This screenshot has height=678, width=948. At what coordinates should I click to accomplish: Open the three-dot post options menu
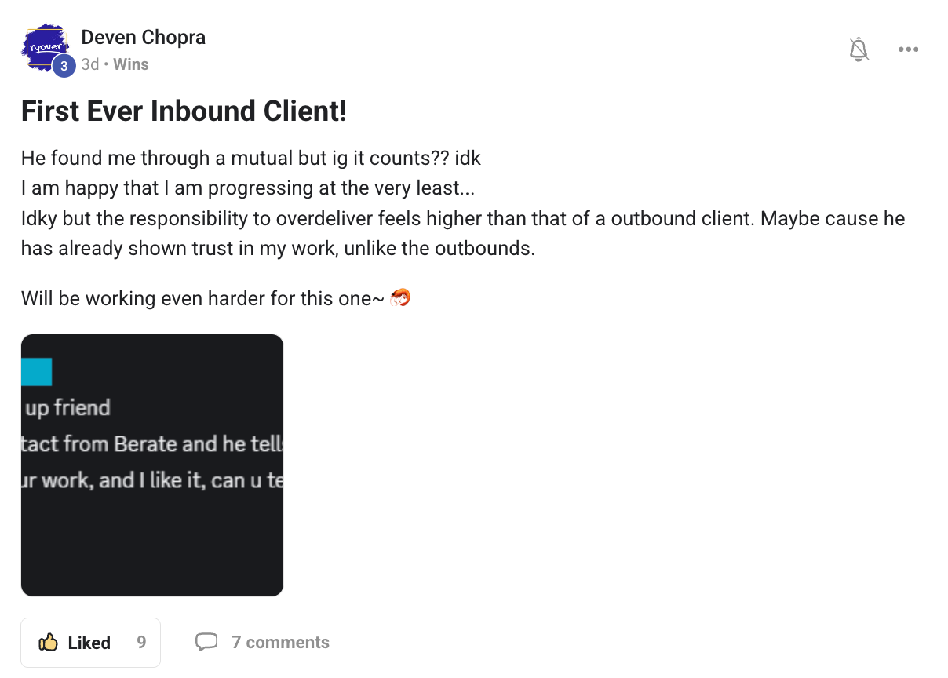click(908, 49)
